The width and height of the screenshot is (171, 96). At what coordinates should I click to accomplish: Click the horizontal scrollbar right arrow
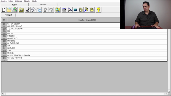(x=167, y=94)
